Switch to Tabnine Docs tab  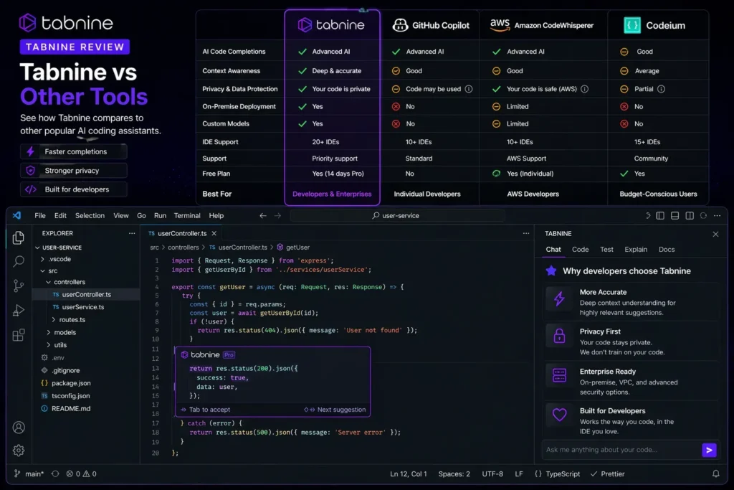[x=667, y=250]
